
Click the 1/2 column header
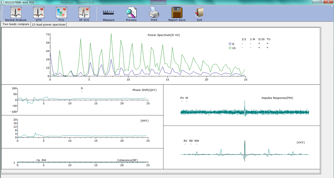[x=244, y=39]
